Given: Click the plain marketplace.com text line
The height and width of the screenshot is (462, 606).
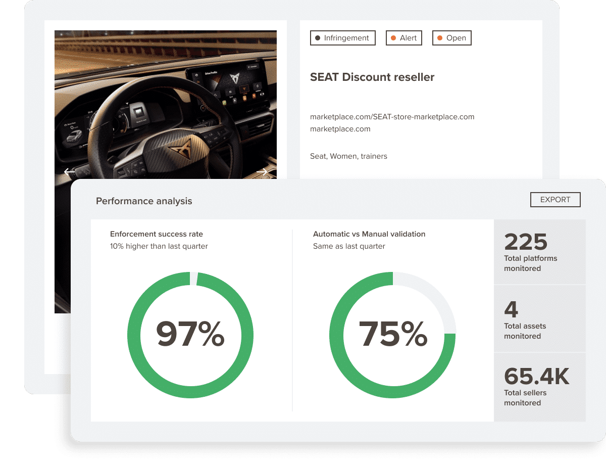Looking at the screenshot, I should [340, 129].
